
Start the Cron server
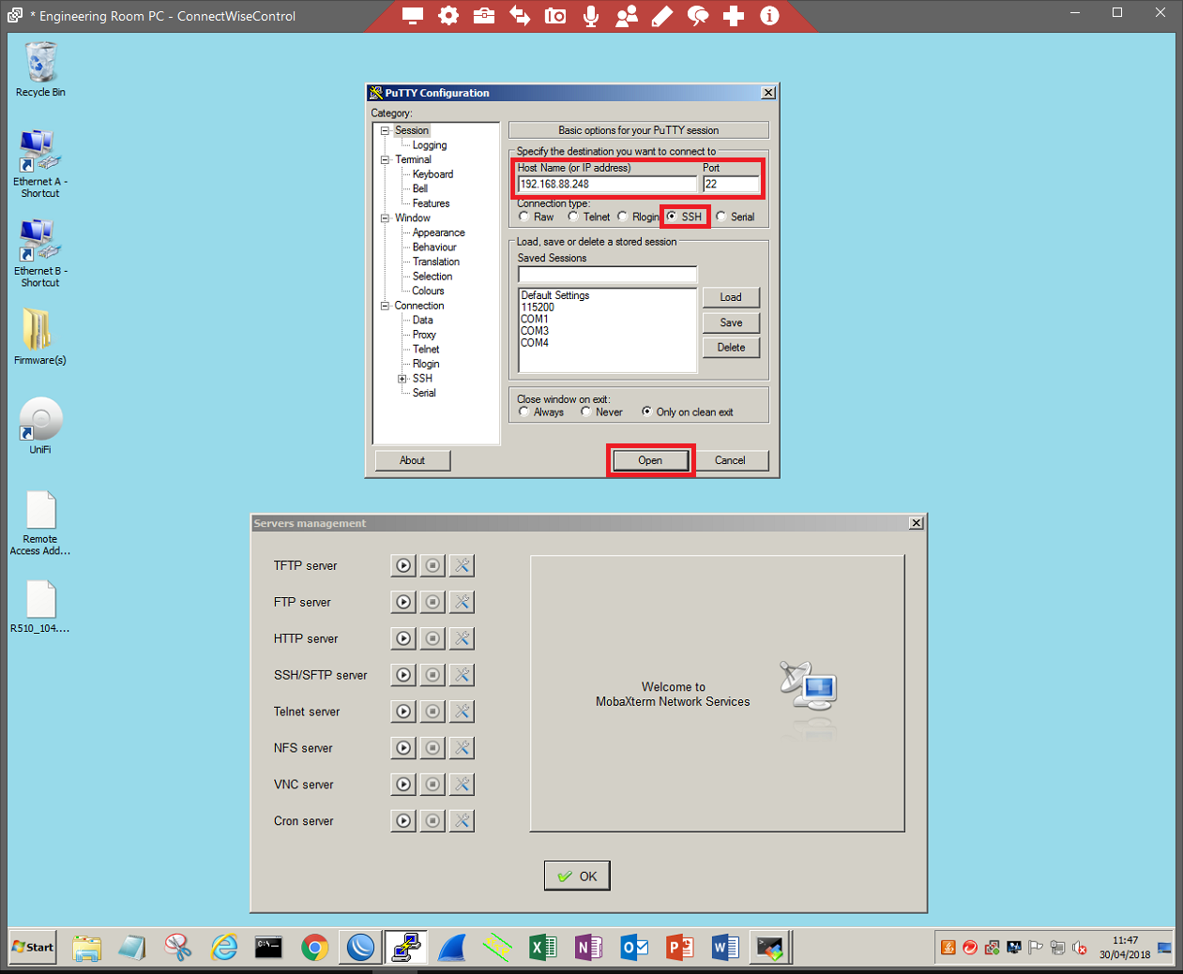tap(403, 821)
